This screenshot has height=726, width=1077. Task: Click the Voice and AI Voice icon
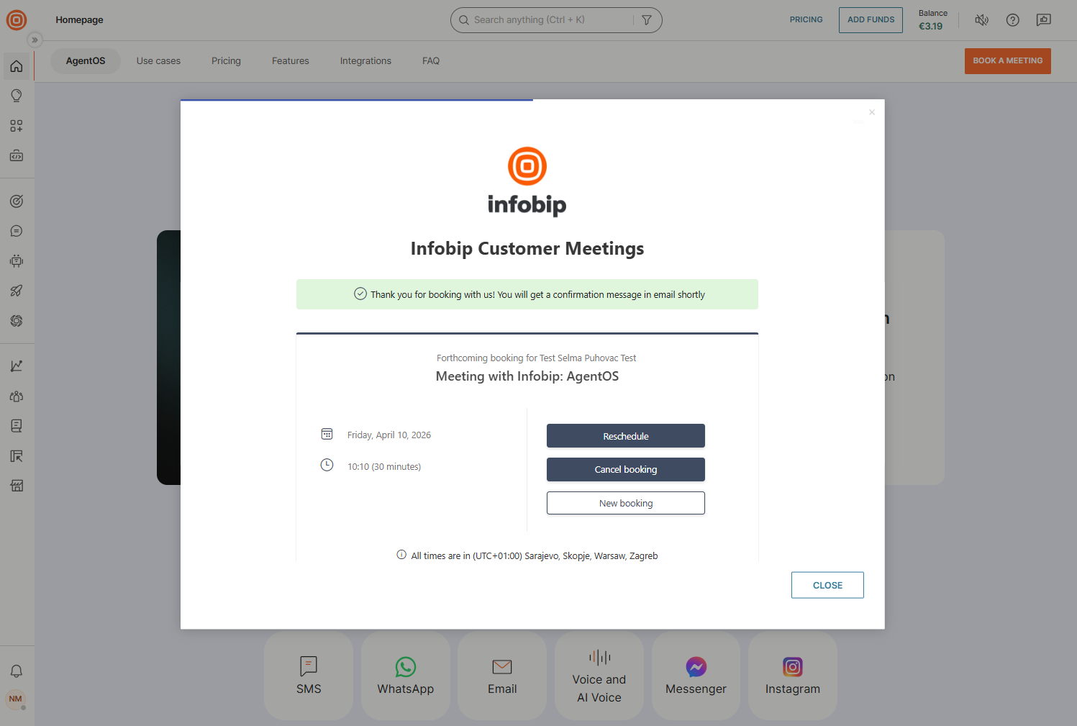pyautogui.click(x=599, y=656)
